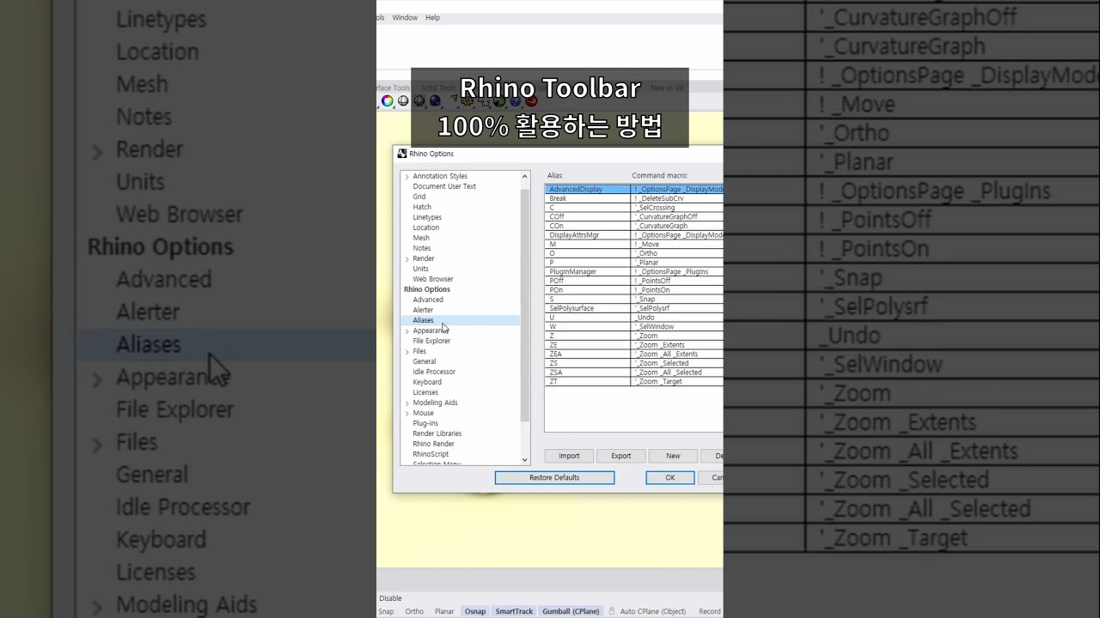Click the ZEA alias cell
The image size is (1100, 618).
tap(589, 354)
